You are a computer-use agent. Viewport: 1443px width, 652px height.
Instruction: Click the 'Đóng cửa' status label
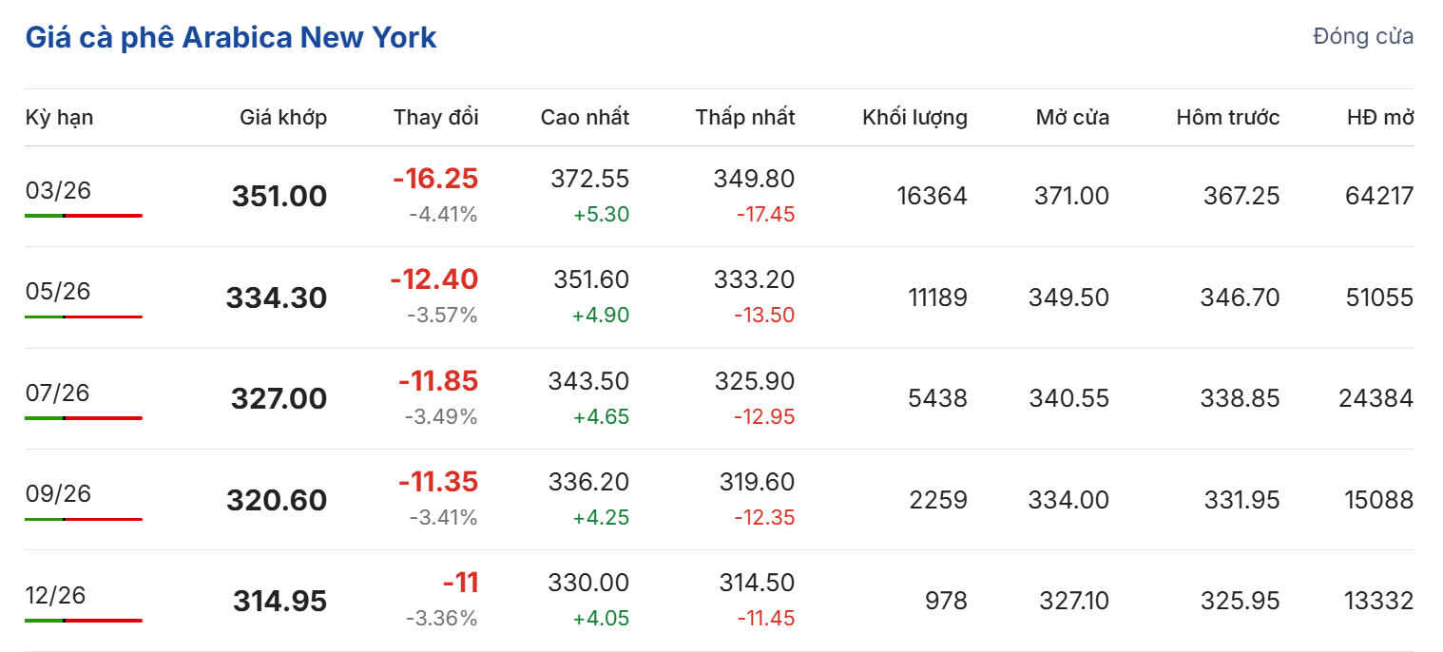pos(1362,37)
